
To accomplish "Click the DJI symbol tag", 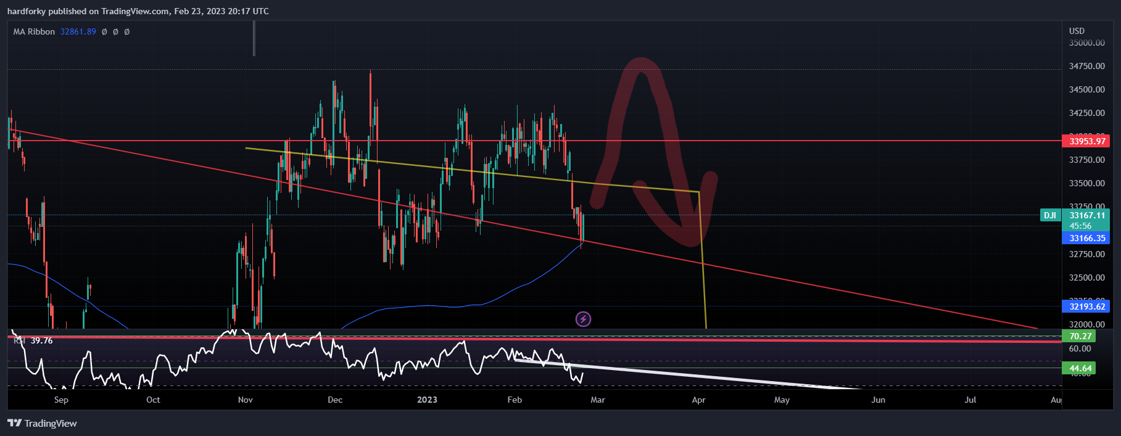I will [x=1050, y=215].
